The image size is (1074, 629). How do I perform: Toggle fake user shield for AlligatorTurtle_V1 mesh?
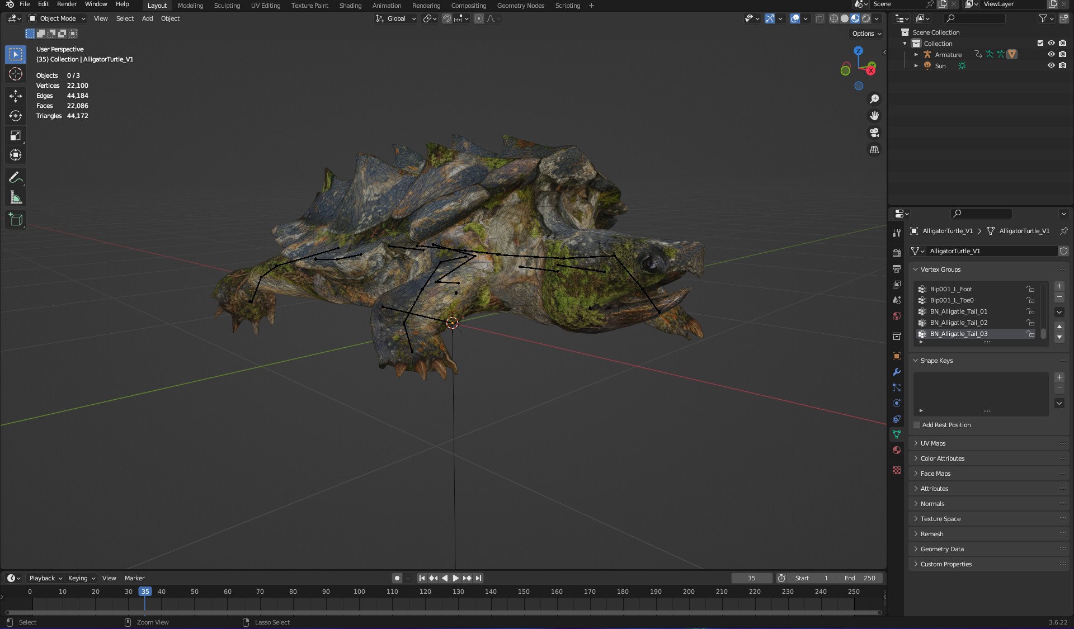1063,251
